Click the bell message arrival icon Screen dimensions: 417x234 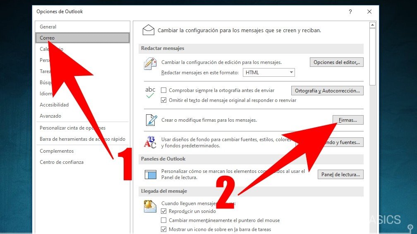click(150, 206)
